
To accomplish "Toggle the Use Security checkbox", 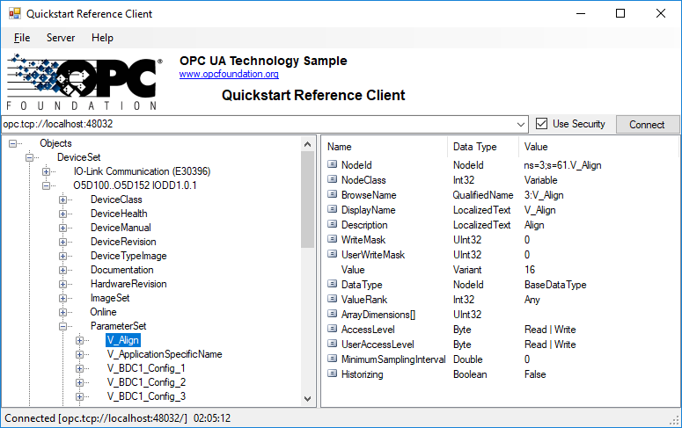I will [541, 124].
